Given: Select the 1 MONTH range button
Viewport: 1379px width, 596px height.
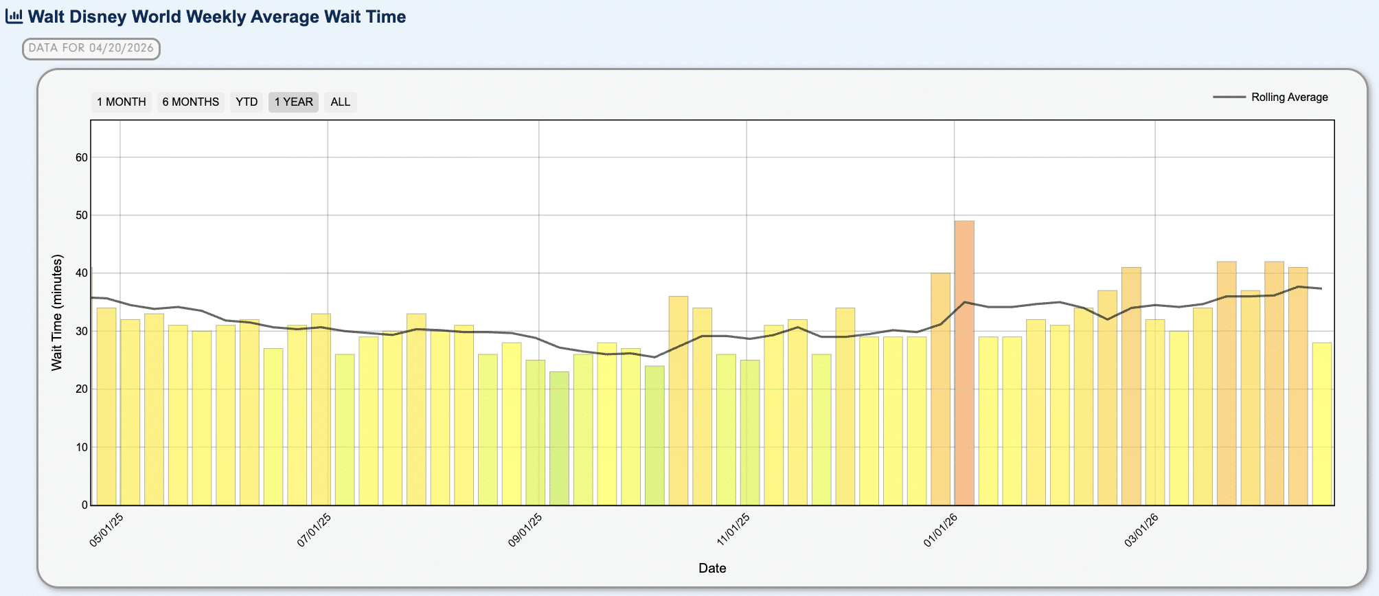Looking at the screenshot, I should click(121, 102).
